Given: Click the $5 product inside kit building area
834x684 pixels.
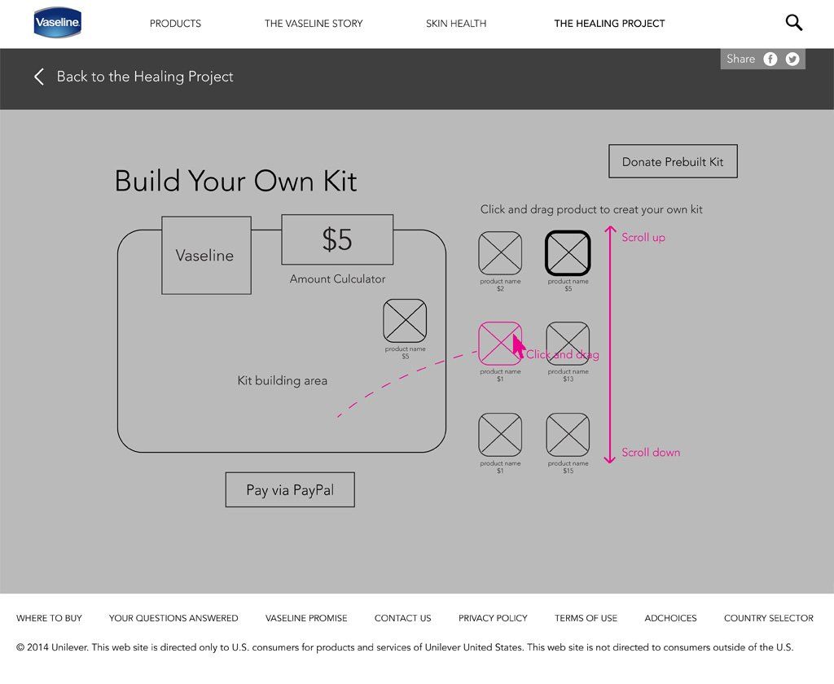Looking at the screenshot, I should pos(405,321).
